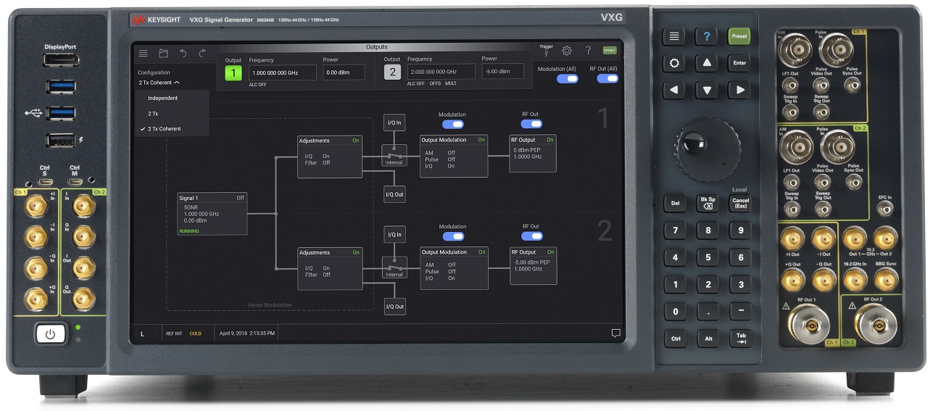Toggle the RF Out (All) switch
Viewport: 933px width, 411px height.
[607, 78]
